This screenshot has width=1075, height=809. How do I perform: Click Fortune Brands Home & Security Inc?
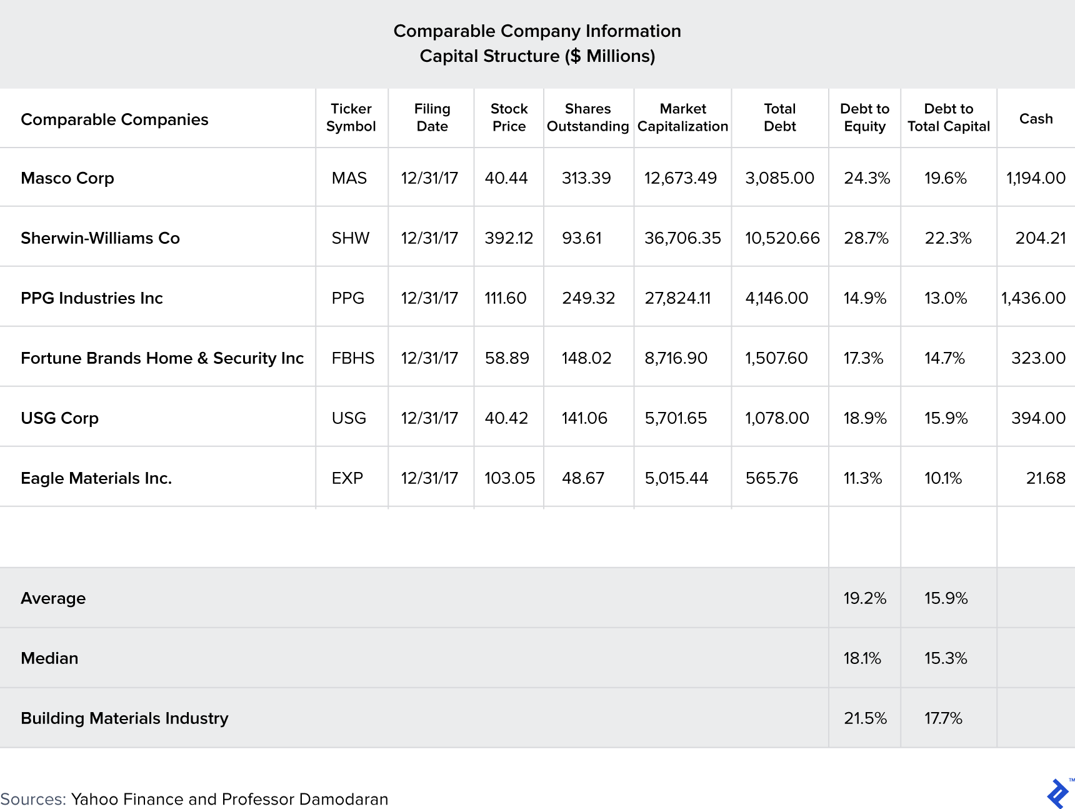[x=162, y=358]
